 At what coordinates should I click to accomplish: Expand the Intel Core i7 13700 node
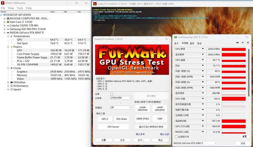tap(4, 22)
